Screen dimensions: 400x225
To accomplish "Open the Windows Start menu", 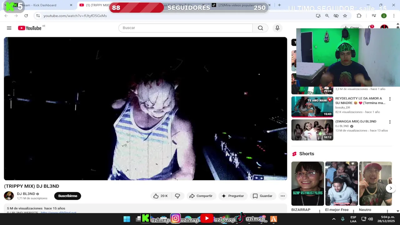I will coord(127,219).
